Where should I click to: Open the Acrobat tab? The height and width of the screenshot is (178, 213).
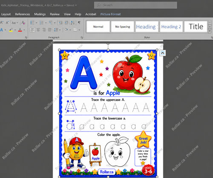91,14
